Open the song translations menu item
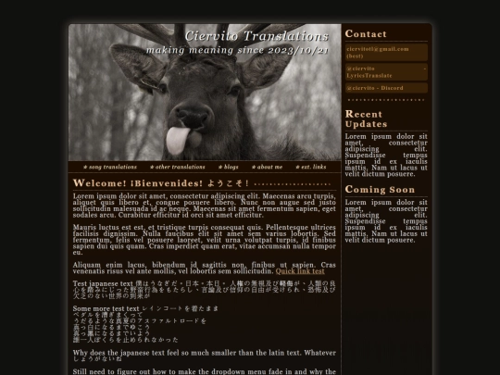The image size is (500, 375). pos(110,167)
